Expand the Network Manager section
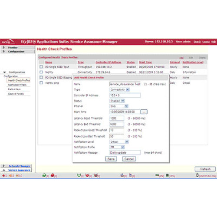Screen dimensions: 217x217 (16, 166)
